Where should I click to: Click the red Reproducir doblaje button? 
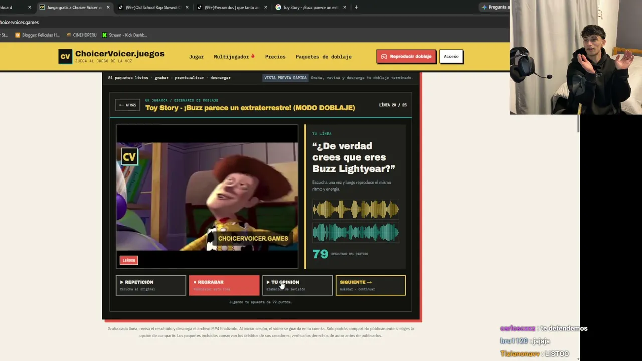click(x=406, y=56)
